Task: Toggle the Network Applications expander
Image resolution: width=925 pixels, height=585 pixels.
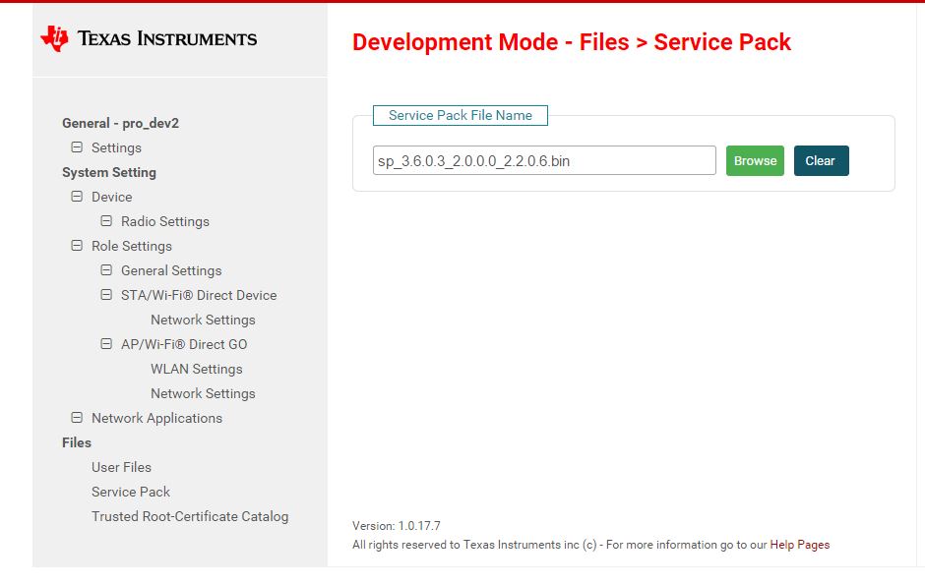Action: (77, 418)
